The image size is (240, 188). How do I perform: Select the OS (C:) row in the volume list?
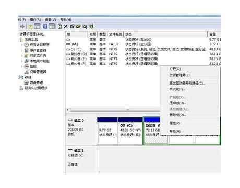143,49
